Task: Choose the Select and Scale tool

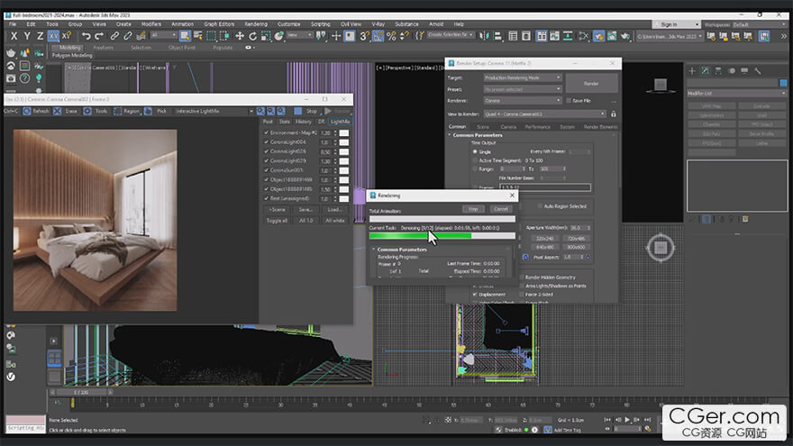Action: [266, 36]
